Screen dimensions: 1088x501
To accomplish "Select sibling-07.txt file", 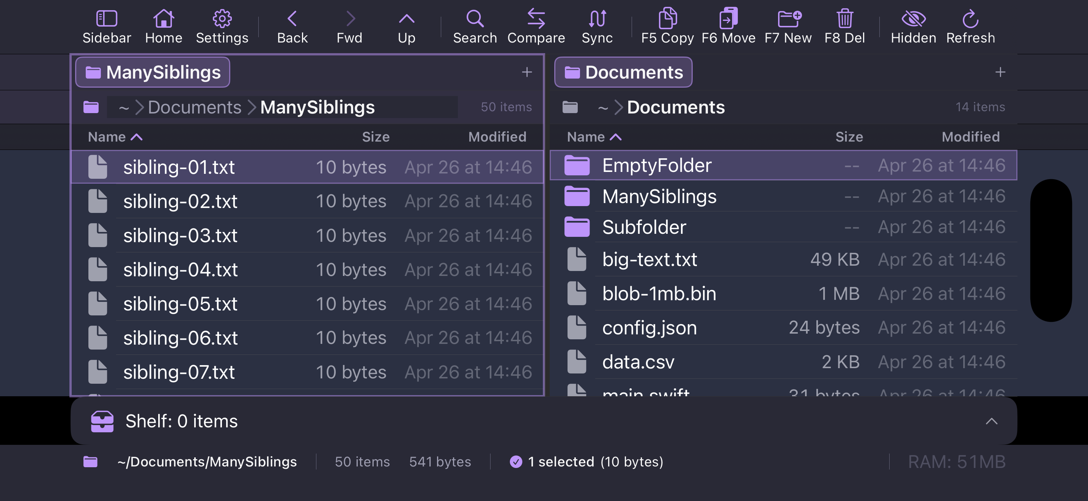I will [308, 372].
